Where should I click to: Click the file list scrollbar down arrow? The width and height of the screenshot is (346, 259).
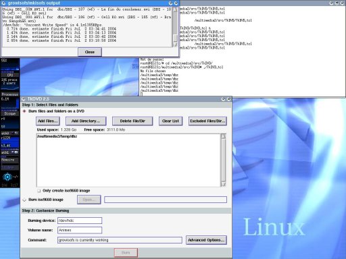coord(223,184)
